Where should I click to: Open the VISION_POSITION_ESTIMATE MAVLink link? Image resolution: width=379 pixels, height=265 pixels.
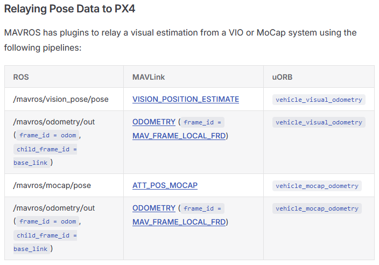[x=186, y=99]
